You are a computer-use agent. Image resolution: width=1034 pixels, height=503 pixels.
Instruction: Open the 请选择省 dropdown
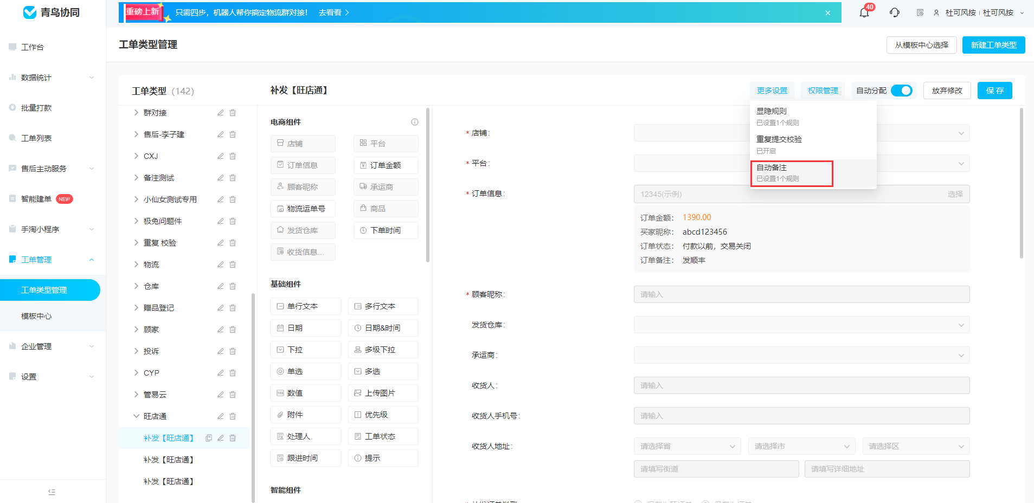tap(687, 446)
